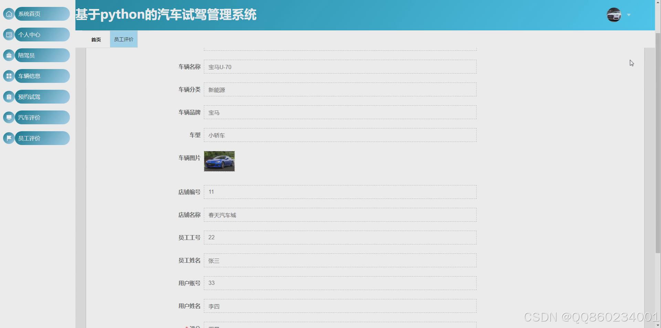
Task: Click the scroll down arrow at bottom right
Action: click(x=658, y=325)
